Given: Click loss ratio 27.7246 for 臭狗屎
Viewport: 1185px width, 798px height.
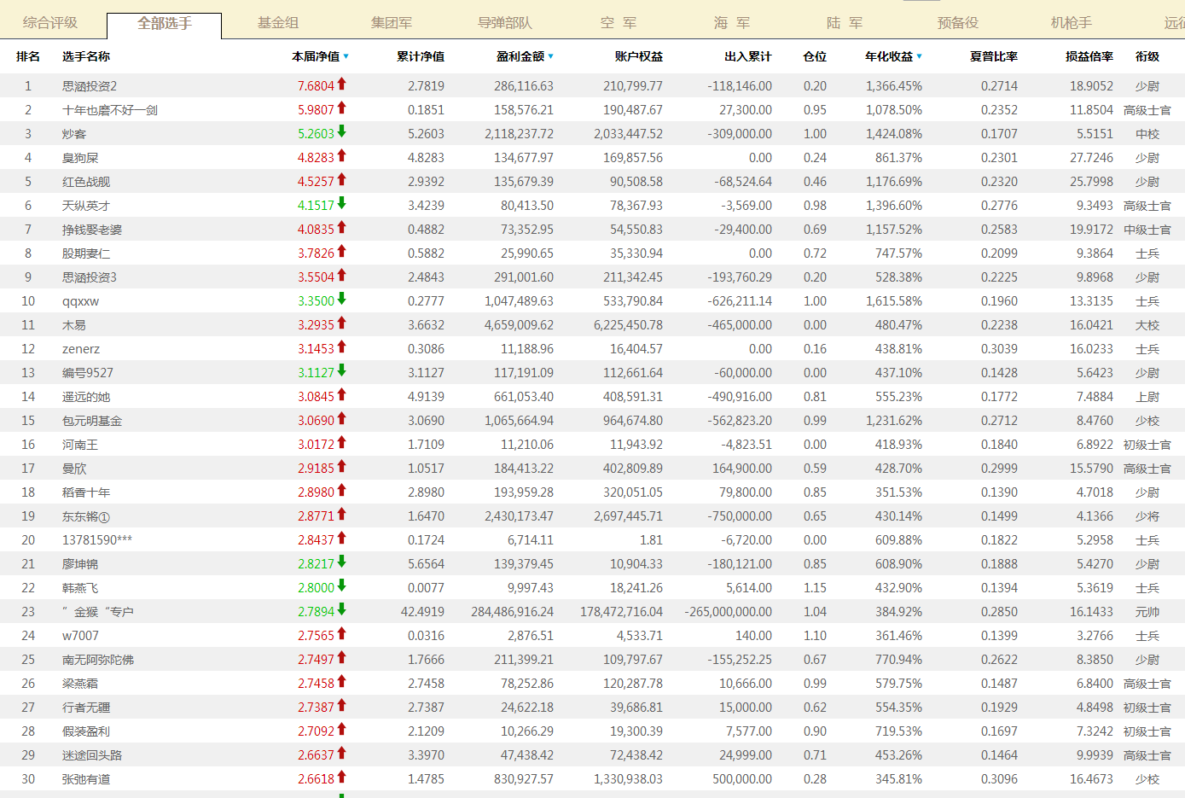Looking at the screenshot, I should click(x=1092, y=158).
